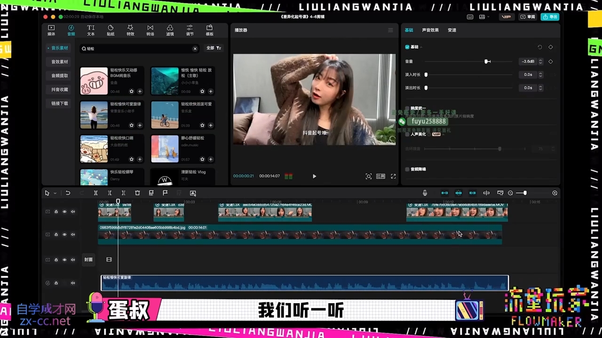Favorite the 愉悦 愉快 轻松 放松 track
The width and height of the screenshot is (602, 338).
[x=202, y=92]
